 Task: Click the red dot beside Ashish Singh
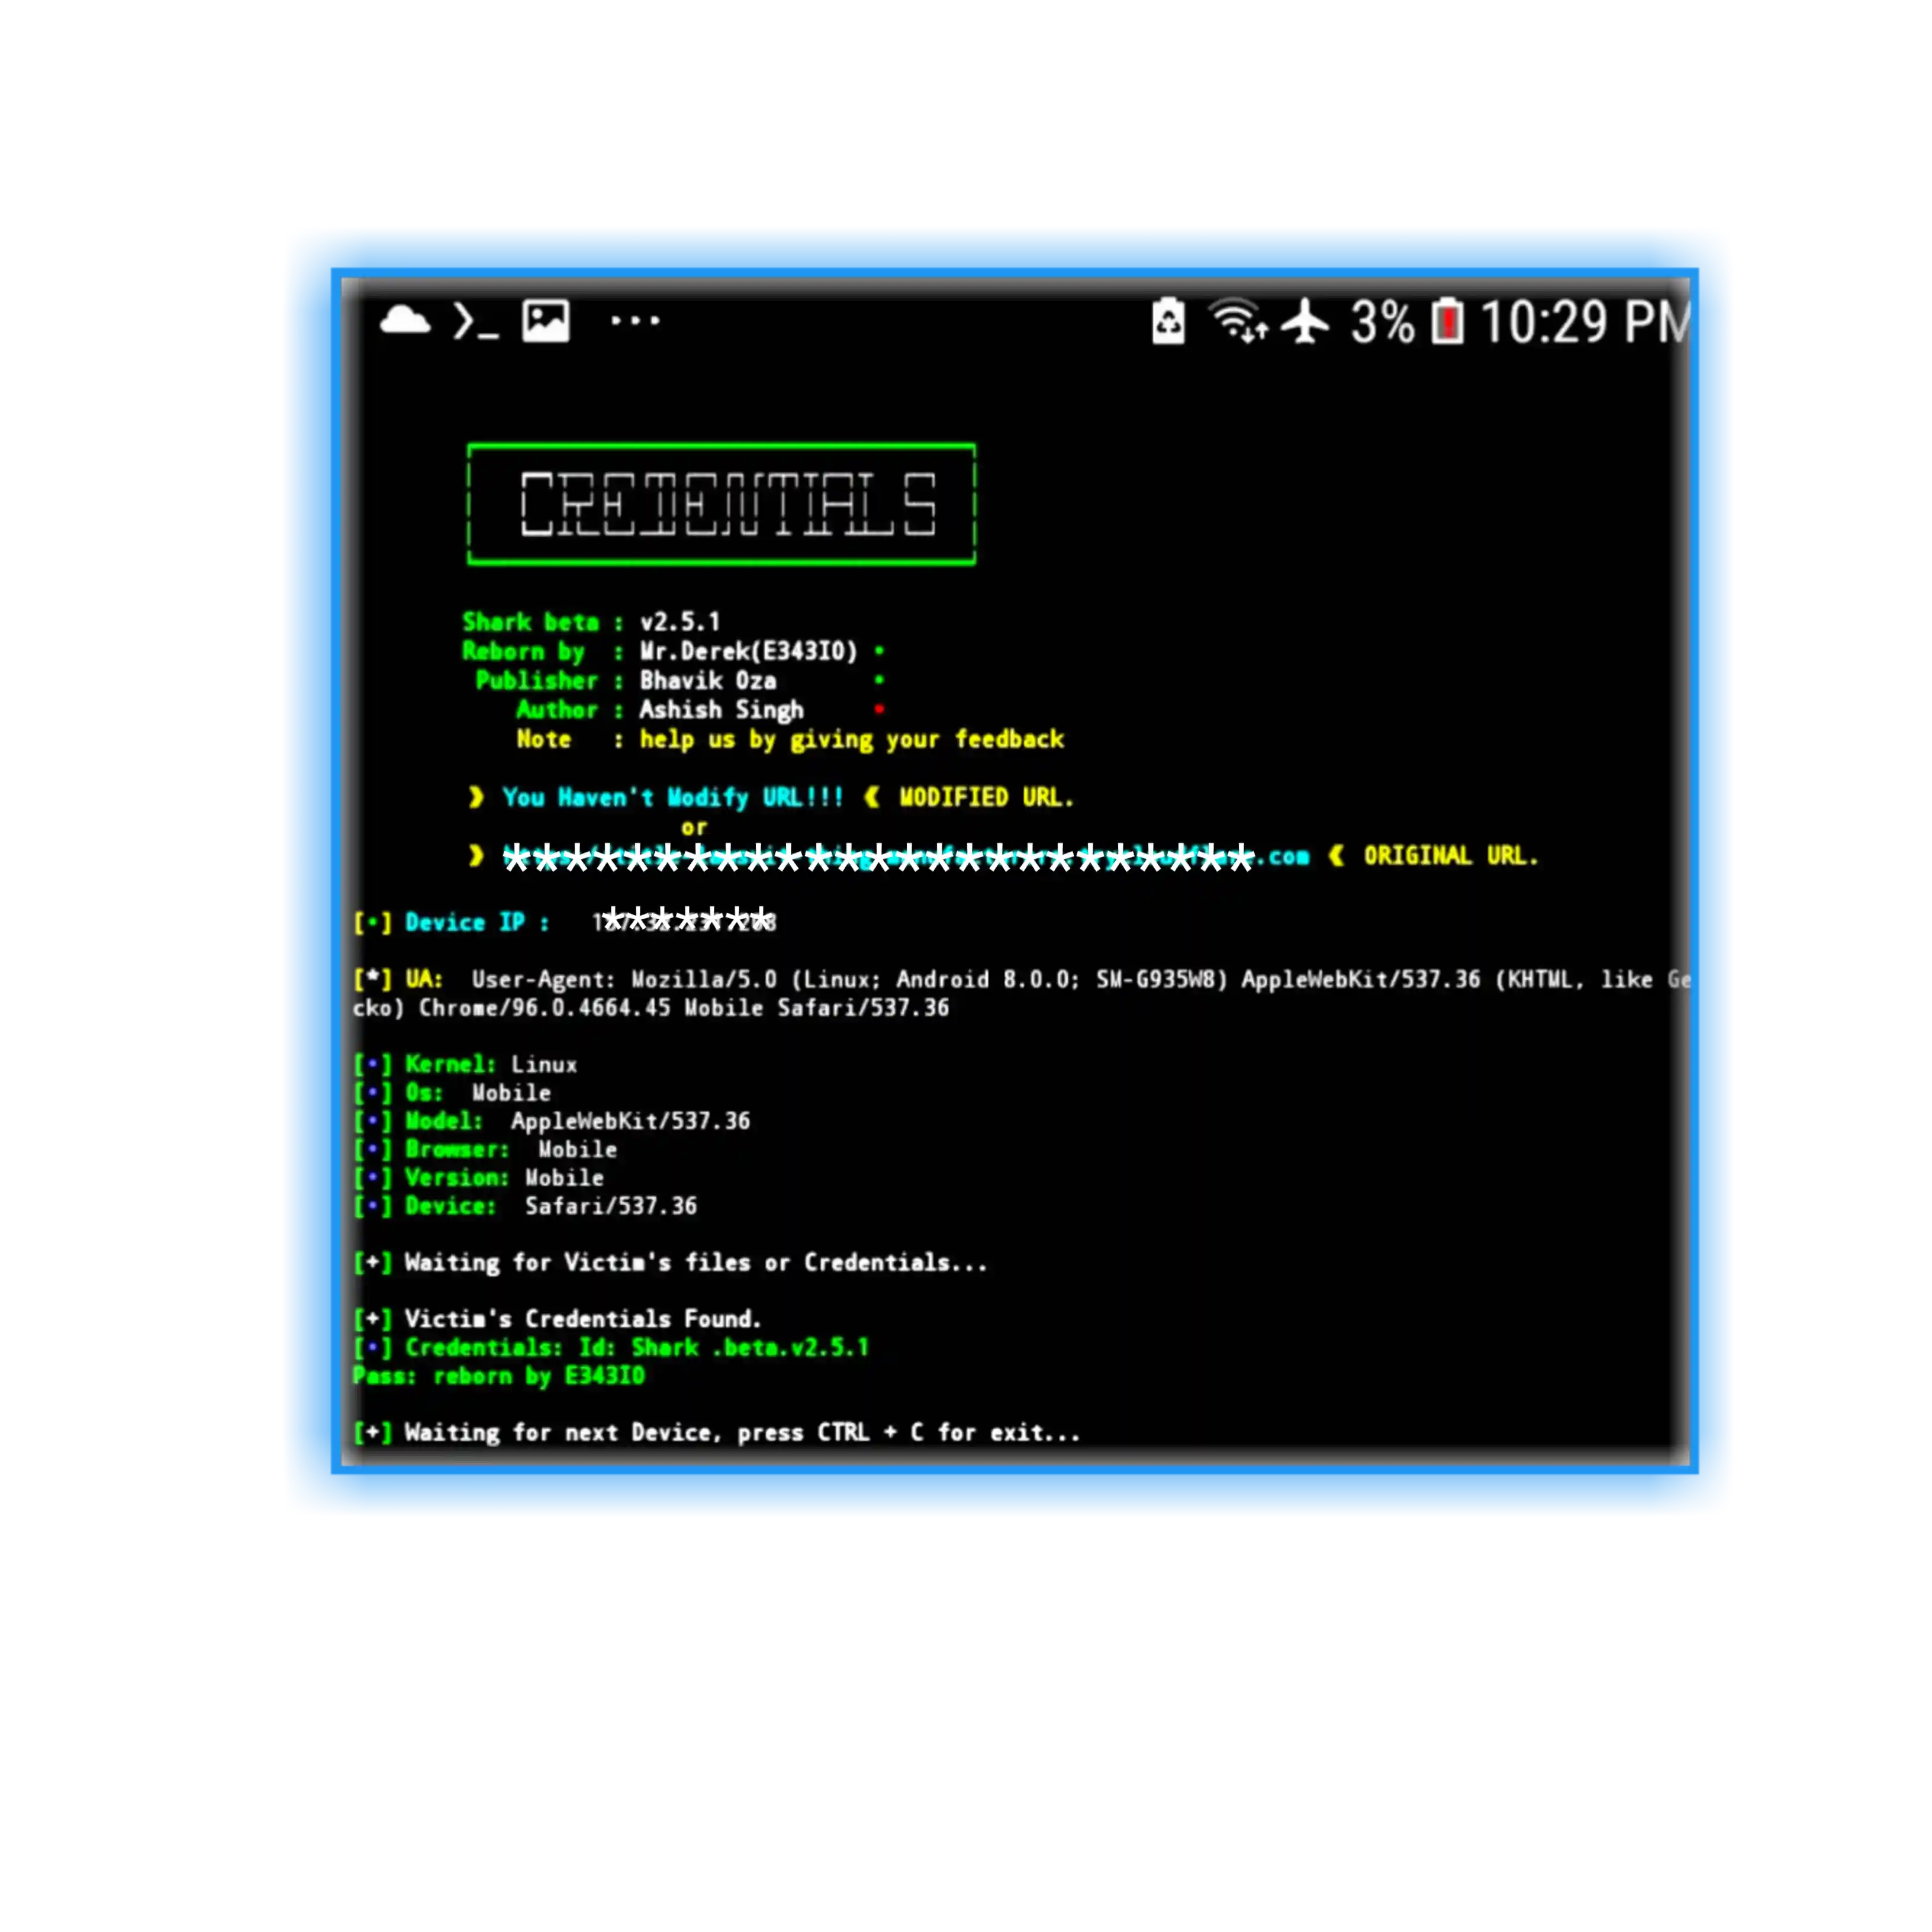(x=879, y=710)
